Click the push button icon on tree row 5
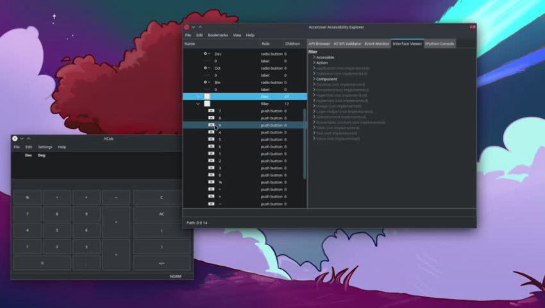This screenshot has width=545, height=308. [211, 139]
